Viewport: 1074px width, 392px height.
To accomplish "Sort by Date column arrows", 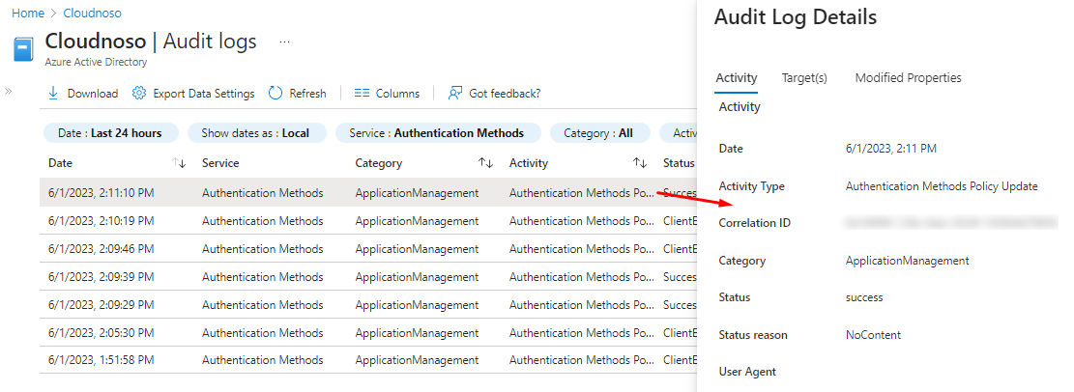I will coord(179,163).
